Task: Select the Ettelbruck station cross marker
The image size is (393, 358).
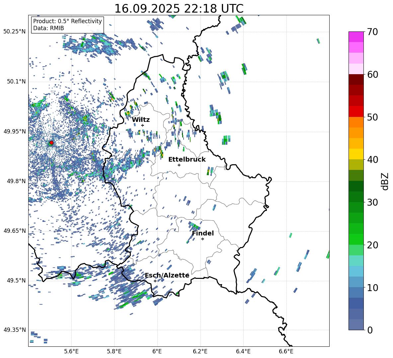Action: tap(179, 165)
